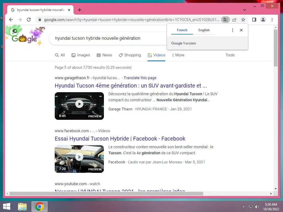Image resolution: width=283 pixels, height=212 pixels.
Task: Click the Google Halloween doodle logo
Action: tap(25, 35)
